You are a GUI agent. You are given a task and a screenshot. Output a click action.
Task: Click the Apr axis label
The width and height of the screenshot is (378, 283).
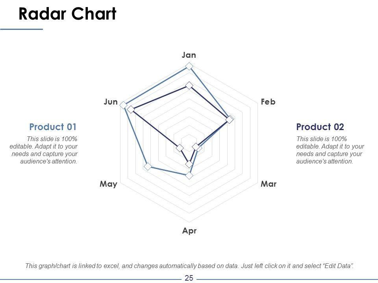[x=189, y=231]
